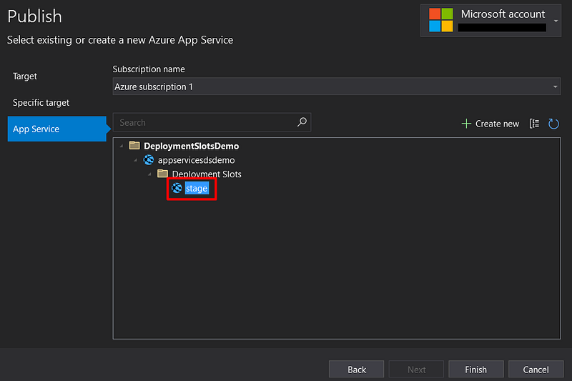Select the appservicesdsdemo tree row
The width and height of the screenshot is (572, 381).
click(196, 160)
